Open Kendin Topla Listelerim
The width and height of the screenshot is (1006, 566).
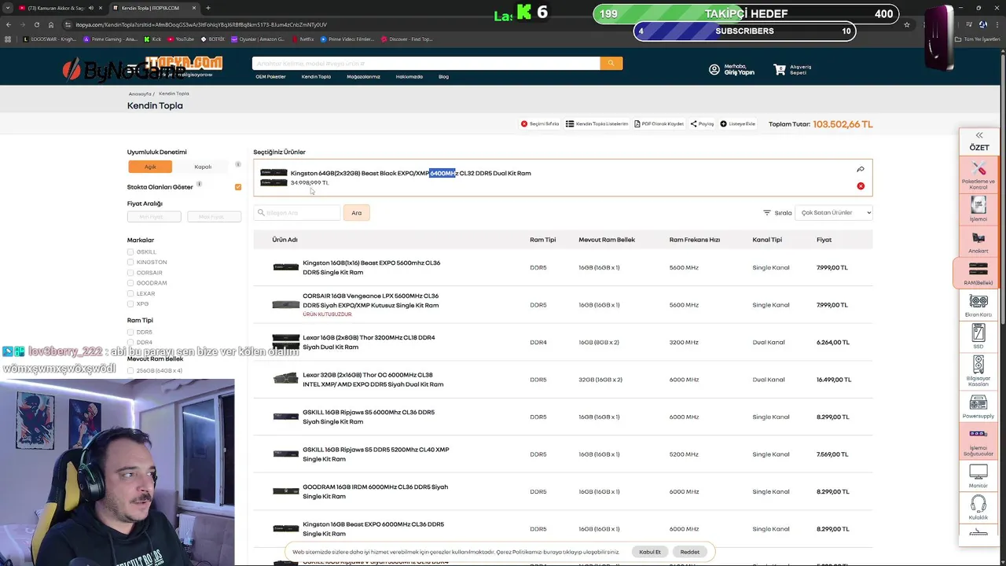point(597,123)
